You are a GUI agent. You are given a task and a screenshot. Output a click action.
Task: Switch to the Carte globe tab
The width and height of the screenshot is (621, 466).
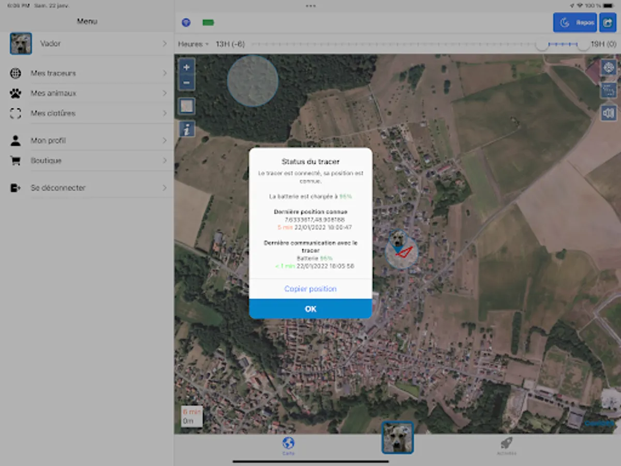289,446
